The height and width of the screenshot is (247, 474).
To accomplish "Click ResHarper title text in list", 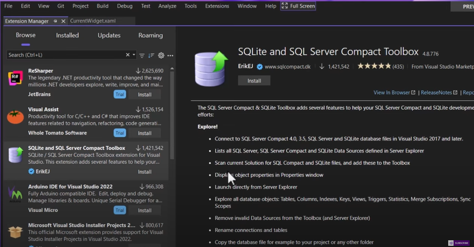I will [x=40, y=71].
